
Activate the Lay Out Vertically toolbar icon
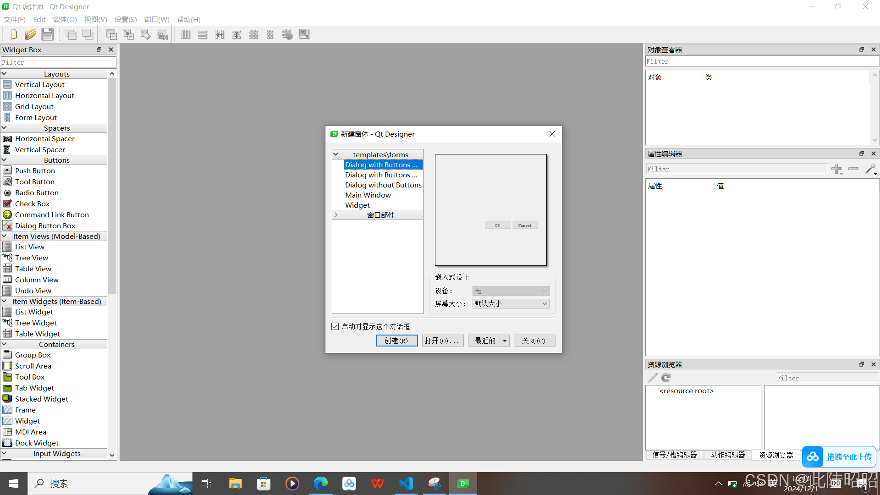pos(203,34)
